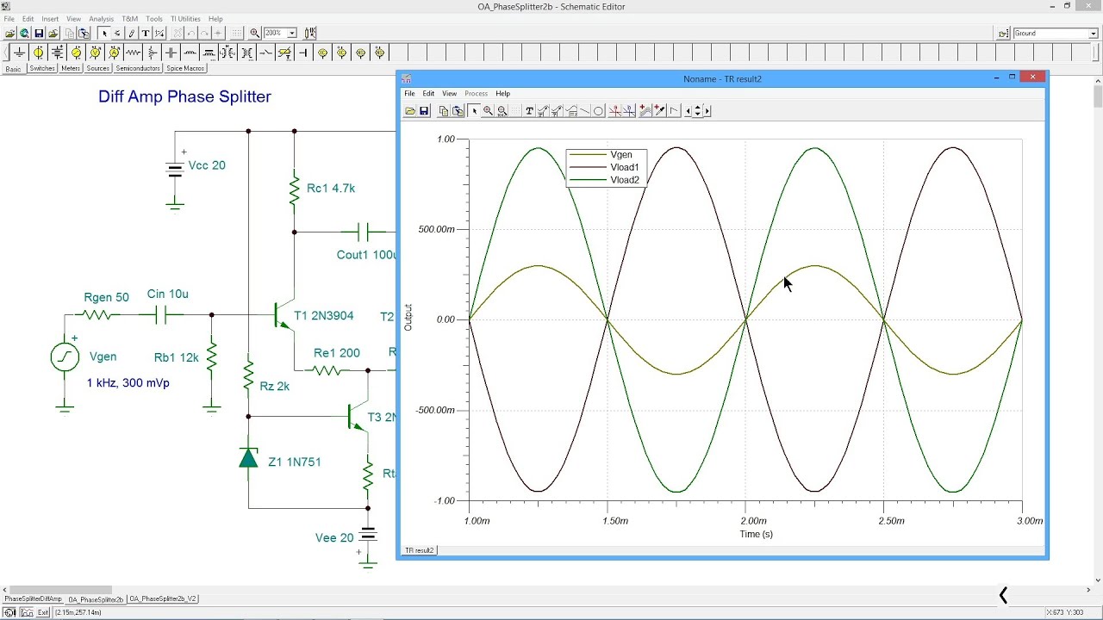
Task: Place a Resistor component
Action: [133, 53]
